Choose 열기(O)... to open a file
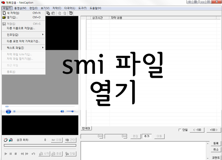This screenshot has height=160, width=222. click(24, 17)
